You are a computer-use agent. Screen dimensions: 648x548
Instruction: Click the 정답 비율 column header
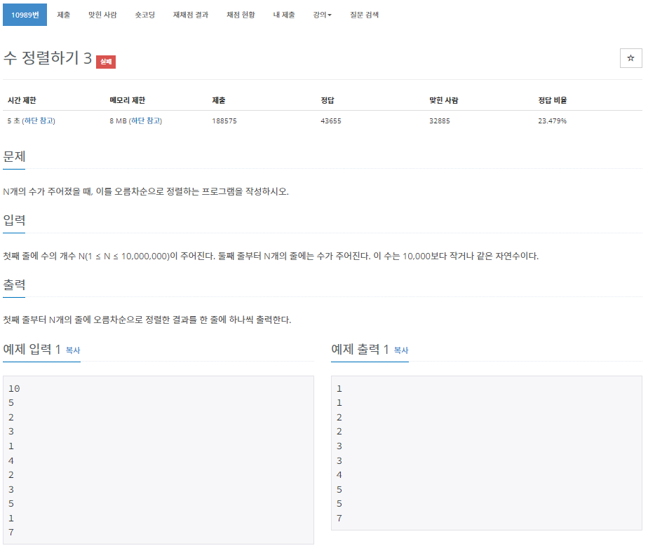[552, 100]
